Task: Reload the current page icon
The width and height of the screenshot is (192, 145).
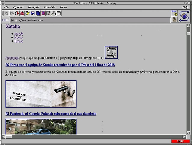Action: click(17, 13)
